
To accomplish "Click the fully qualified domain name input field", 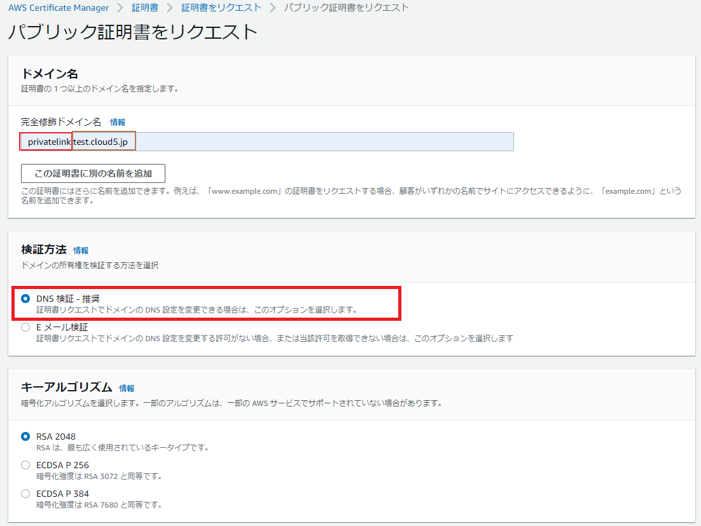I will [267, 142].
